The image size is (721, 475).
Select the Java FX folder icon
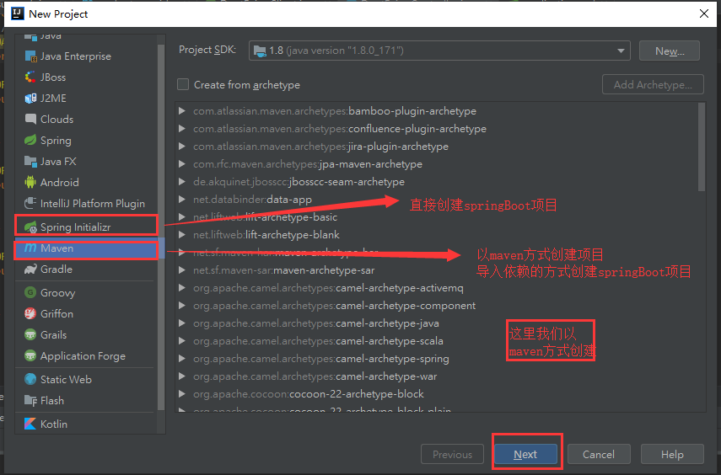(x=30, y=161)
